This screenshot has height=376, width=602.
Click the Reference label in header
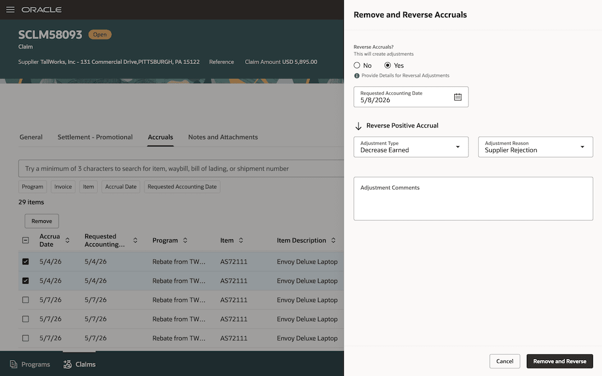point(222,62)
